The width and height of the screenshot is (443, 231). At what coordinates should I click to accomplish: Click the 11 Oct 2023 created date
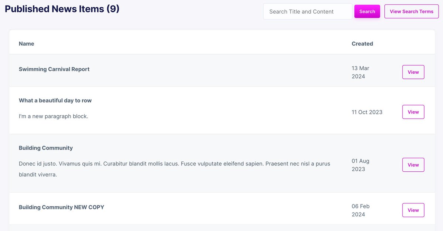coord(367,112)
